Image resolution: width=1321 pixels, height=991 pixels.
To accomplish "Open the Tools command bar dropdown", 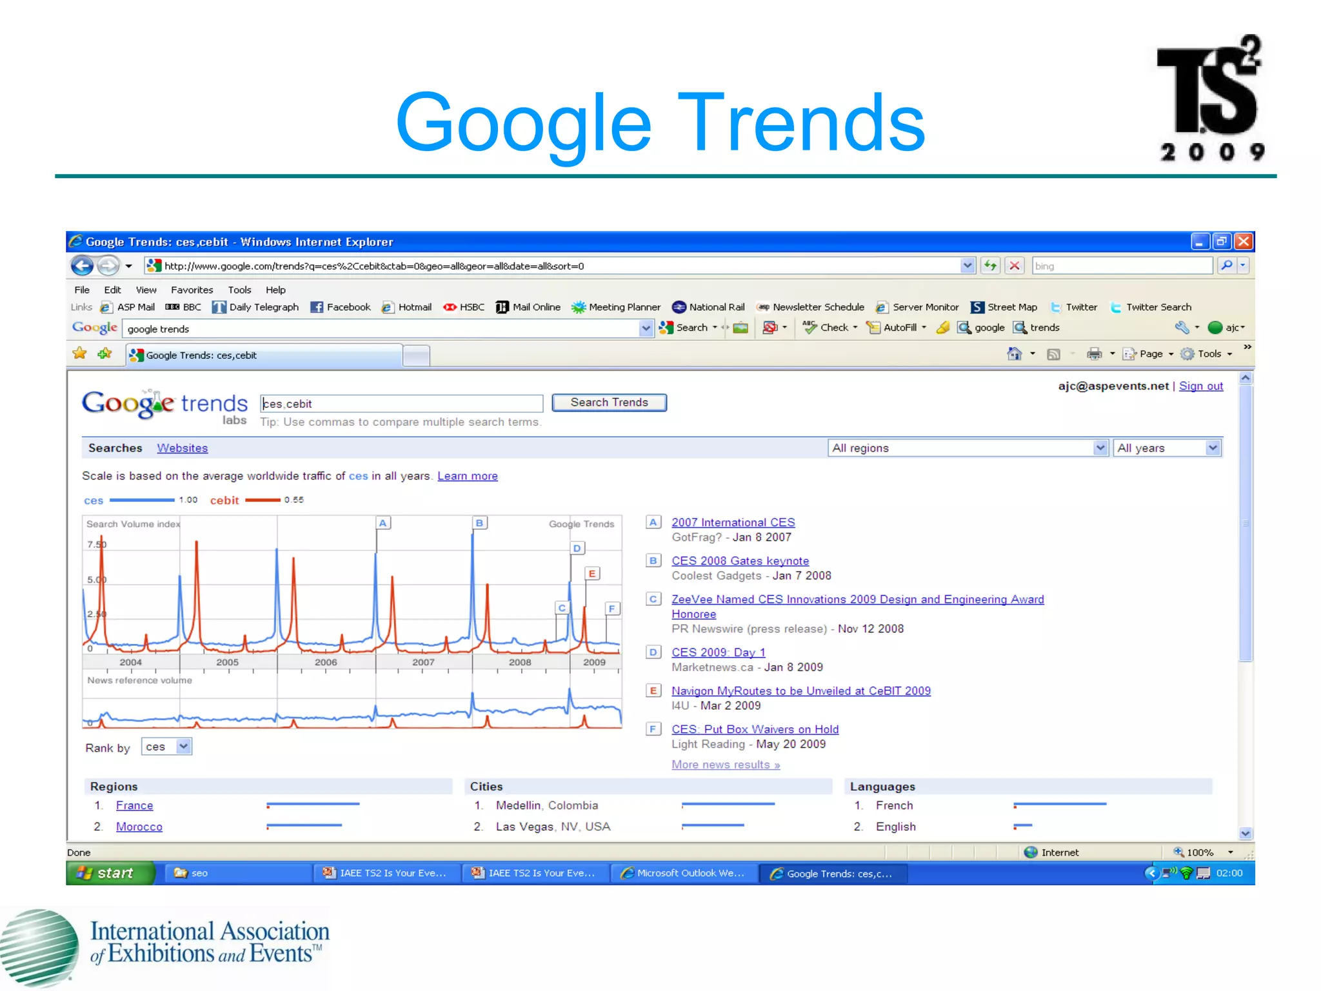I will coord(1207,354).
